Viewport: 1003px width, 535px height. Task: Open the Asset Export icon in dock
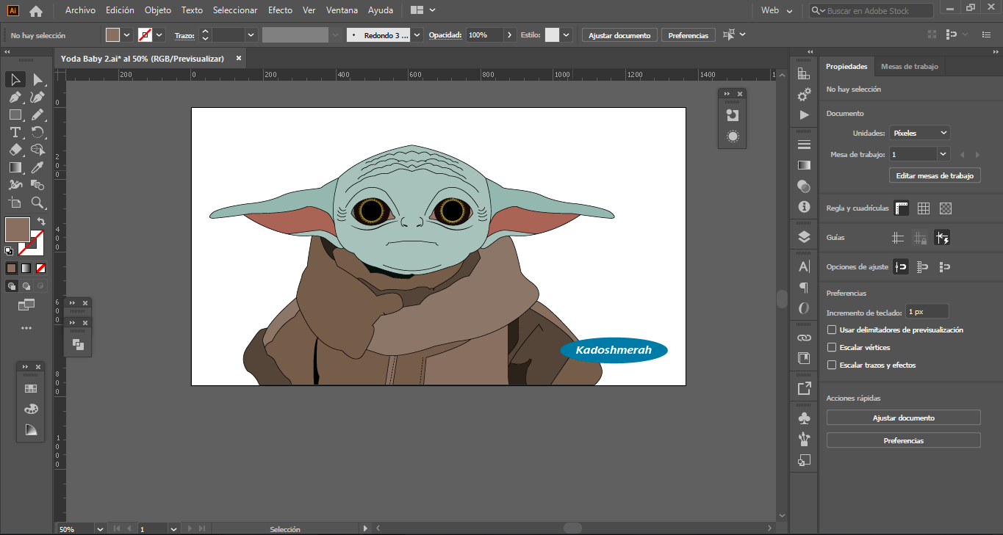[x=804, y=387]
